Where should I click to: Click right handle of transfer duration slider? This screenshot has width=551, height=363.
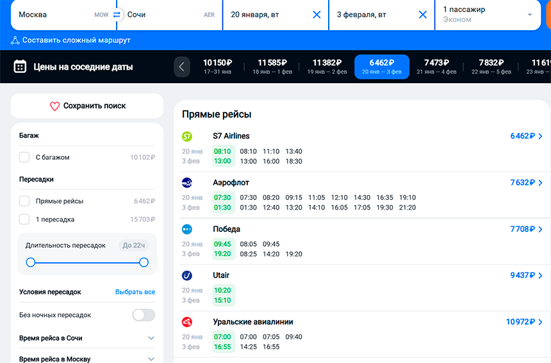click(x=144, y=262)
